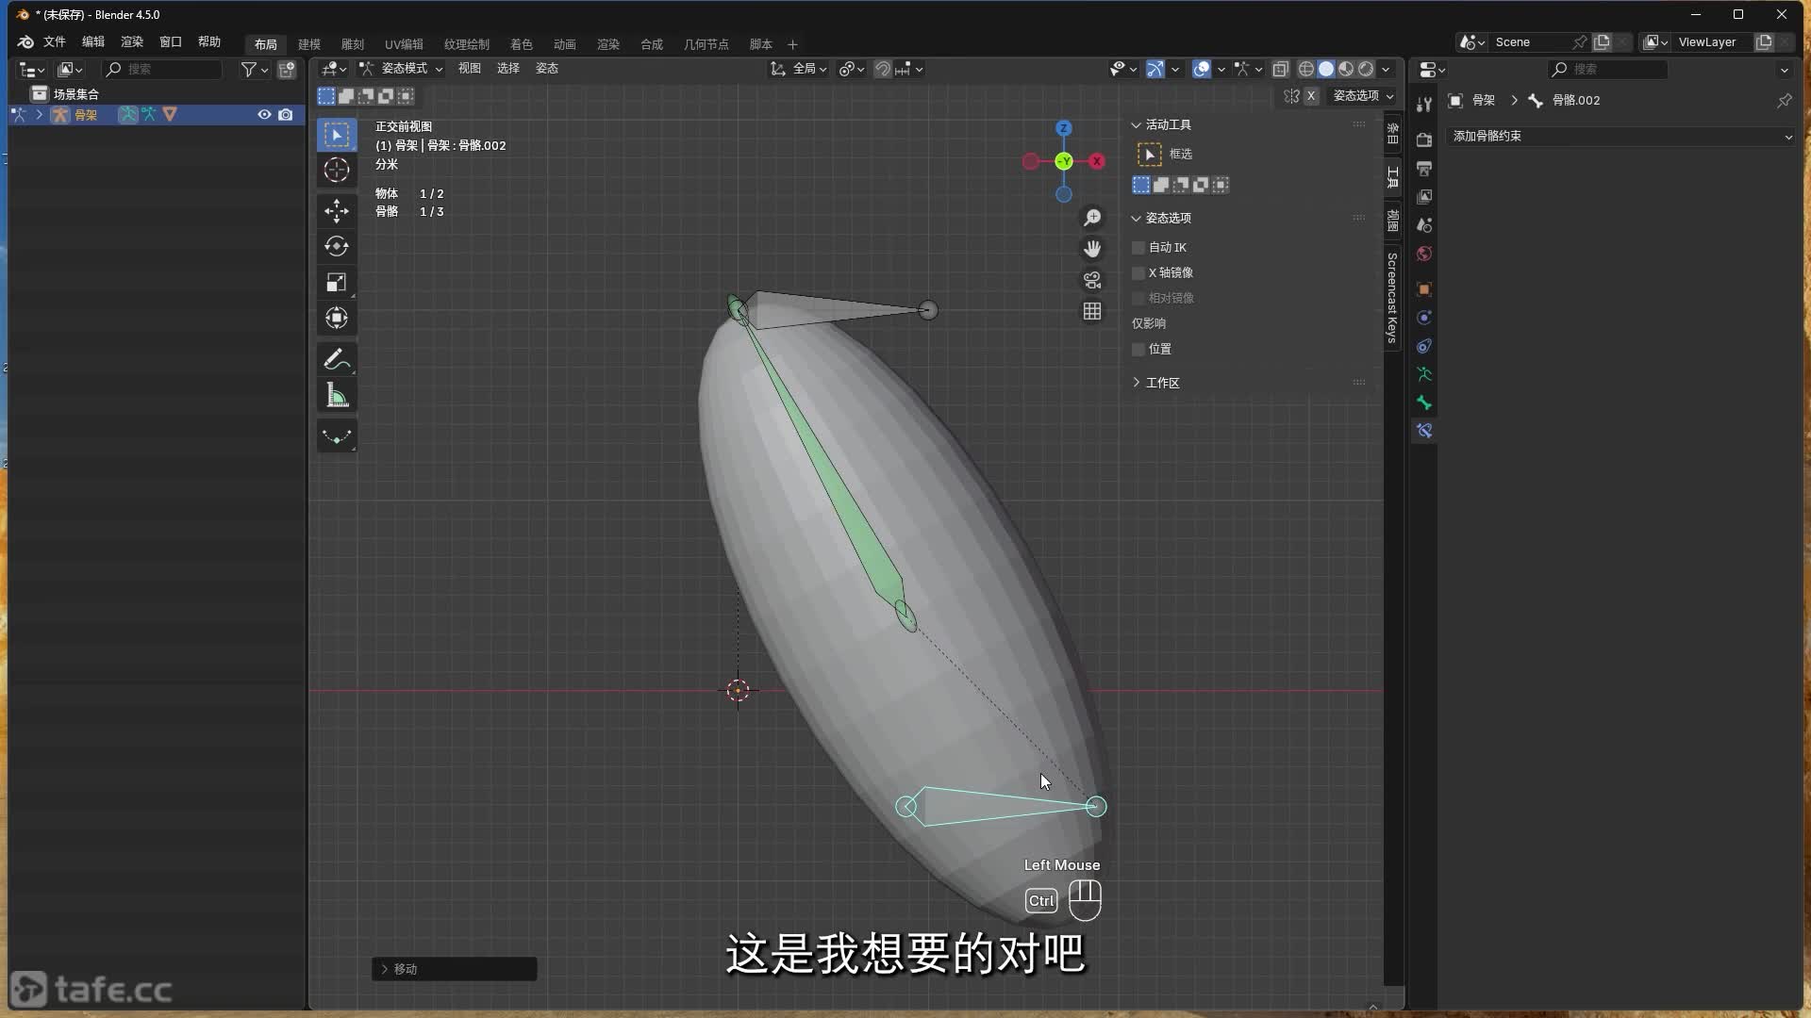
Task: Click the zoom view magnifier icon
Action: pos(1092,218)
